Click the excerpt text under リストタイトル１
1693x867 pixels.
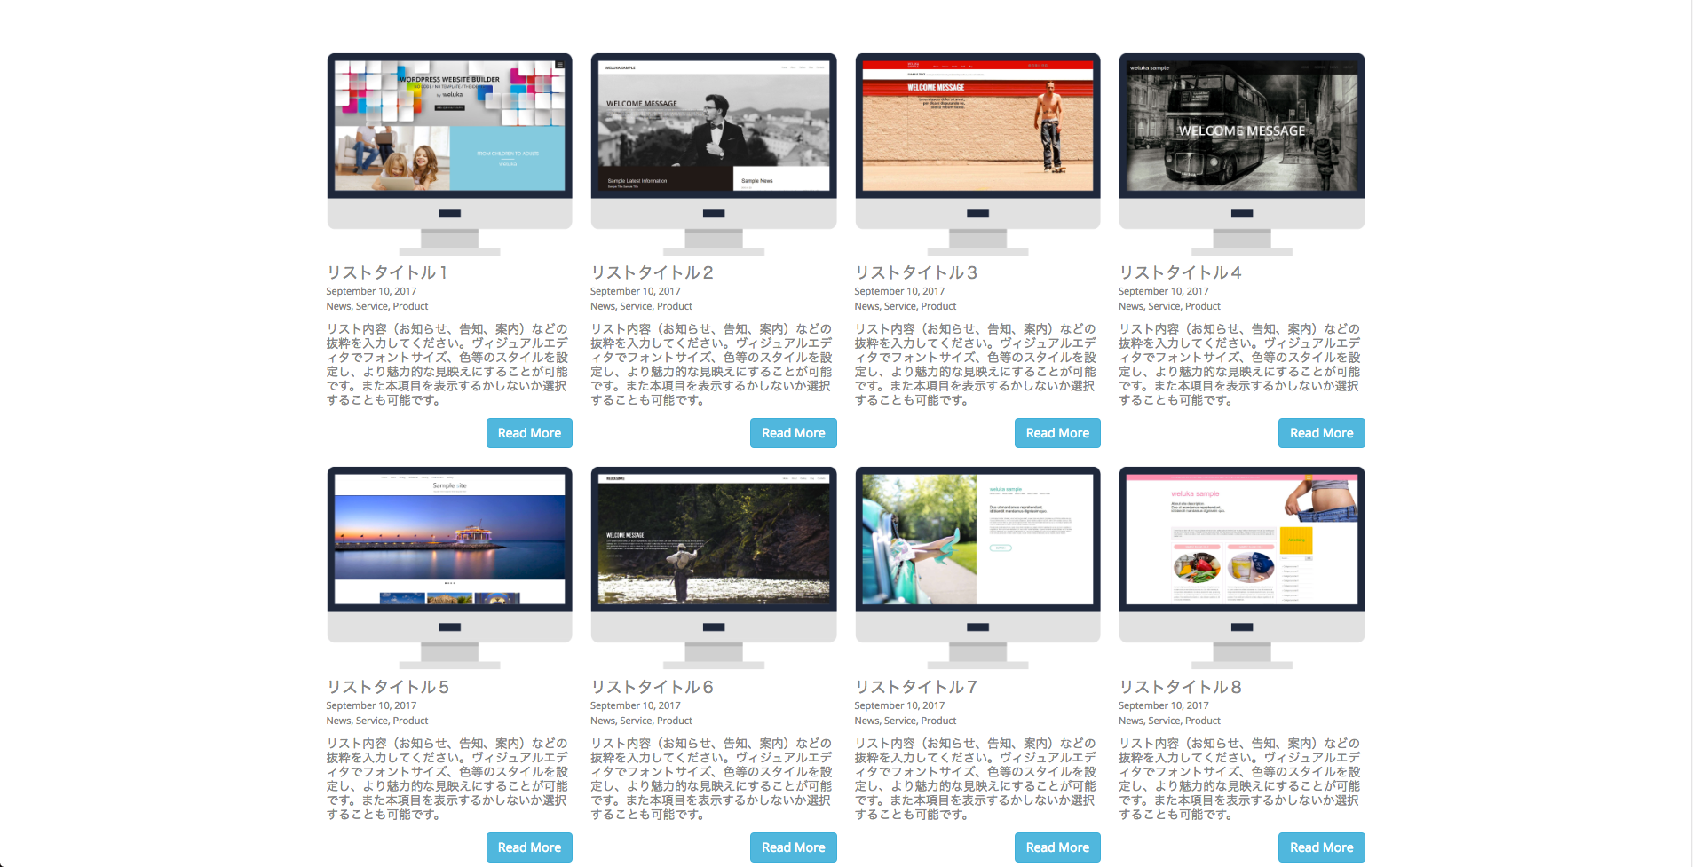[447, 365]
